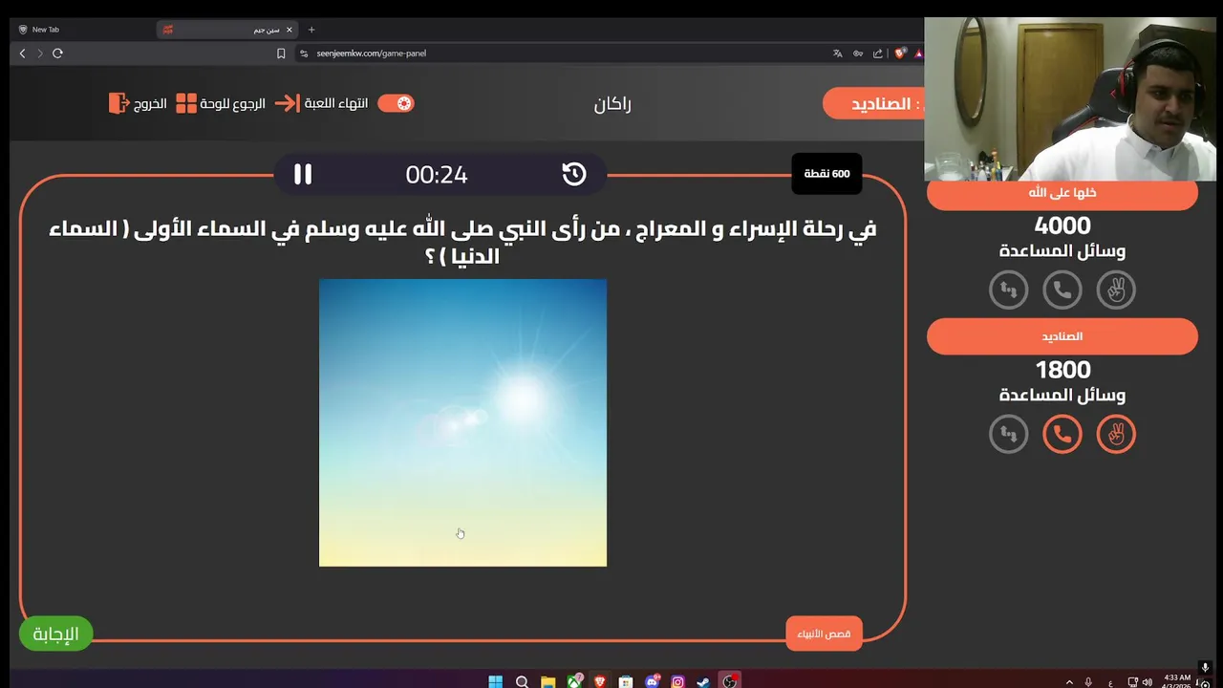Click the 600 نقطة points badge

[x=826, y=174]
